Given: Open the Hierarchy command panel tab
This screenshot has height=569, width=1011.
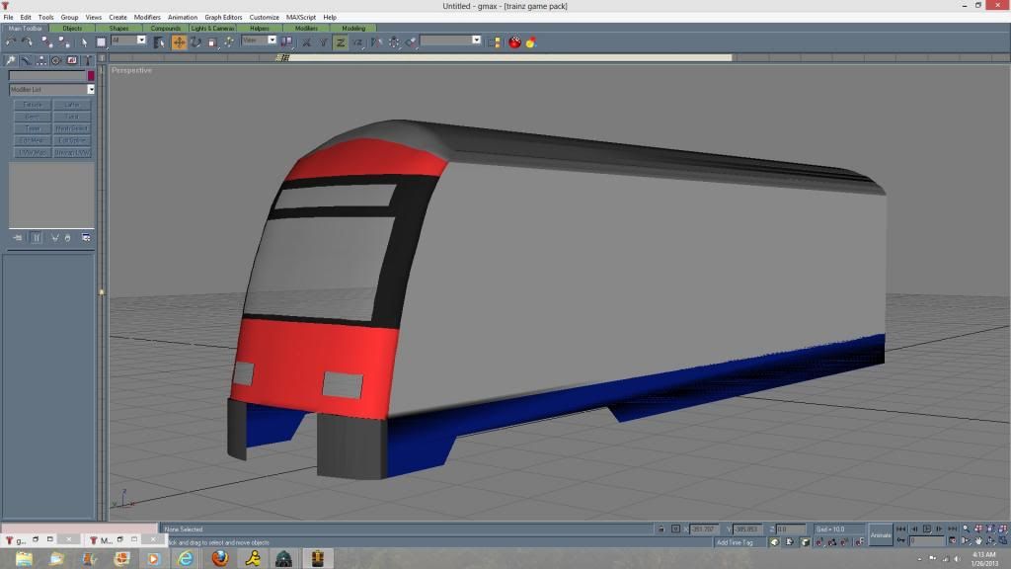Looking at the screenshot, I should click(41, 60).
